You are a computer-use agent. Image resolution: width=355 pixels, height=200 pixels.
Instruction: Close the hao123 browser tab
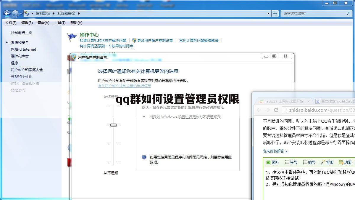pos(308,101)
